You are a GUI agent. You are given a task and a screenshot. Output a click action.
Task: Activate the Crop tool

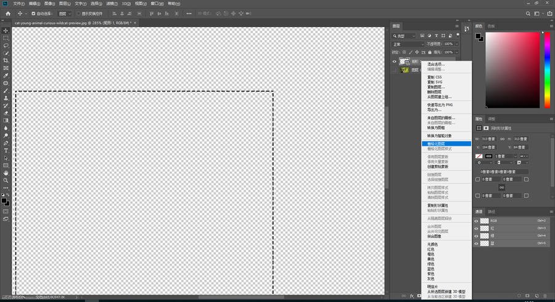tap(6, 61)
